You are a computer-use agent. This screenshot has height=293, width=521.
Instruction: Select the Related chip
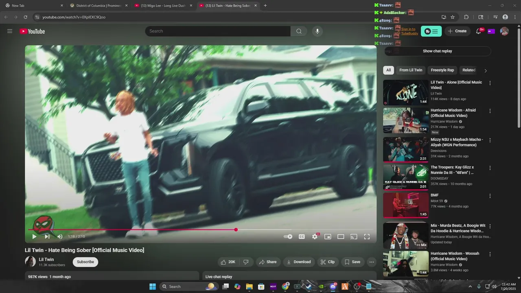point(469,70)
